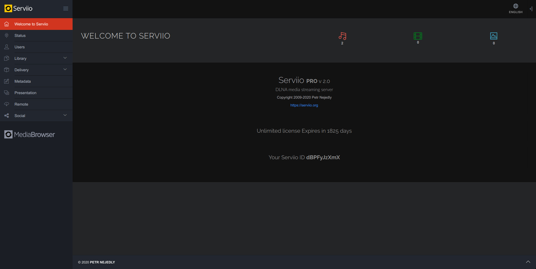Click the Serviio brand name text
The height and width of the screenshot is (269, 536).
coord(23,8)
